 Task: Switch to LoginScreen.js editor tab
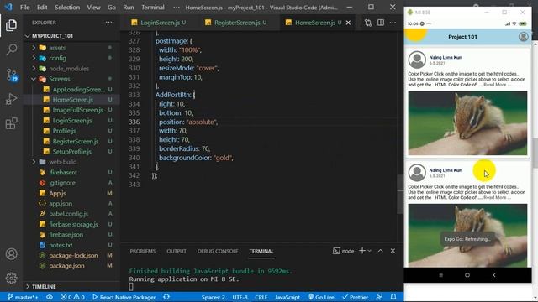point(159,23)
